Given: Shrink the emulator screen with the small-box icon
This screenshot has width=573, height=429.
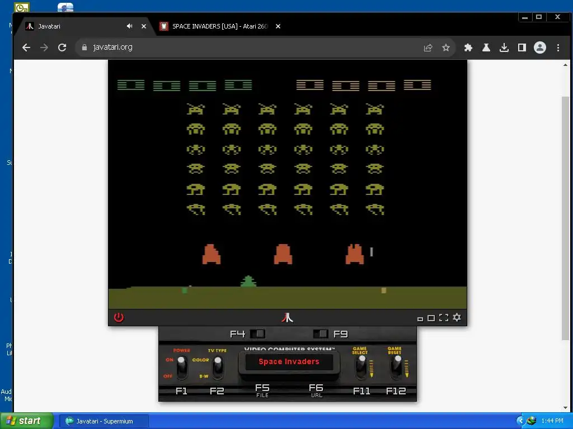Looking at the screenshot, I should [x=420, y=319].
